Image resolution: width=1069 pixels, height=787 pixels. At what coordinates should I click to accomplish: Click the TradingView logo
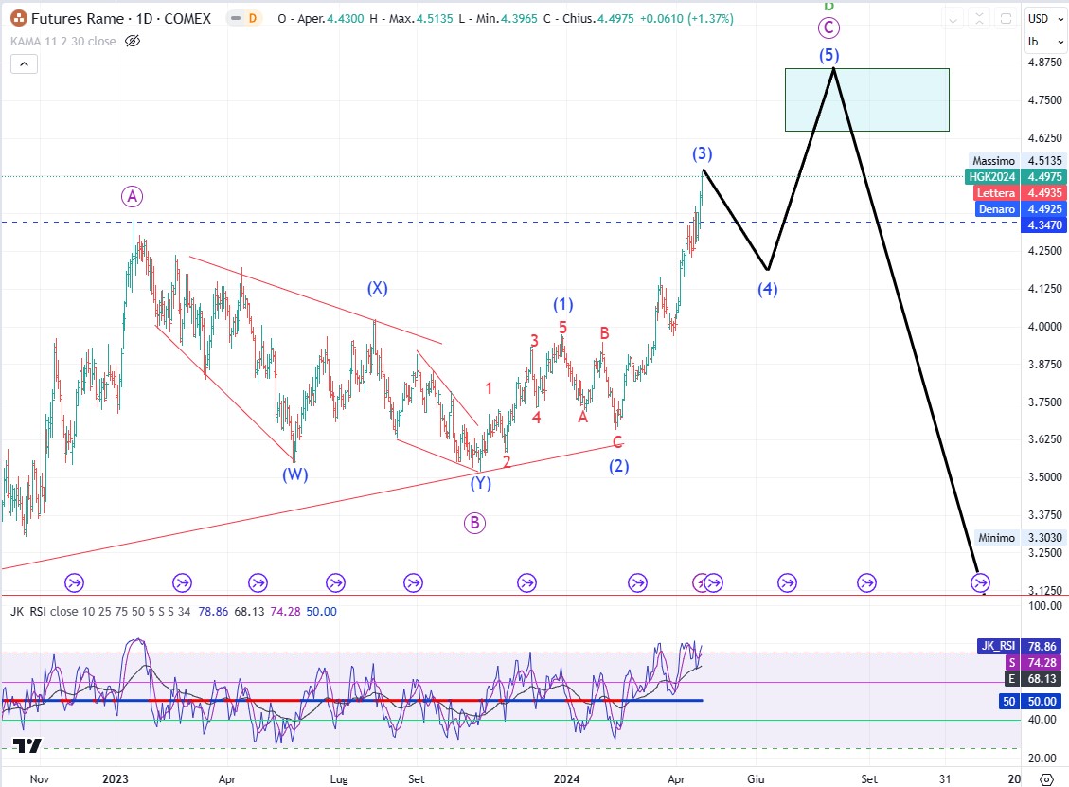27,745
